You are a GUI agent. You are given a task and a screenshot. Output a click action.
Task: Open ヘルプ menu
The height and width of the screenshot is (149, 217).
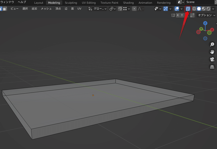22,2
